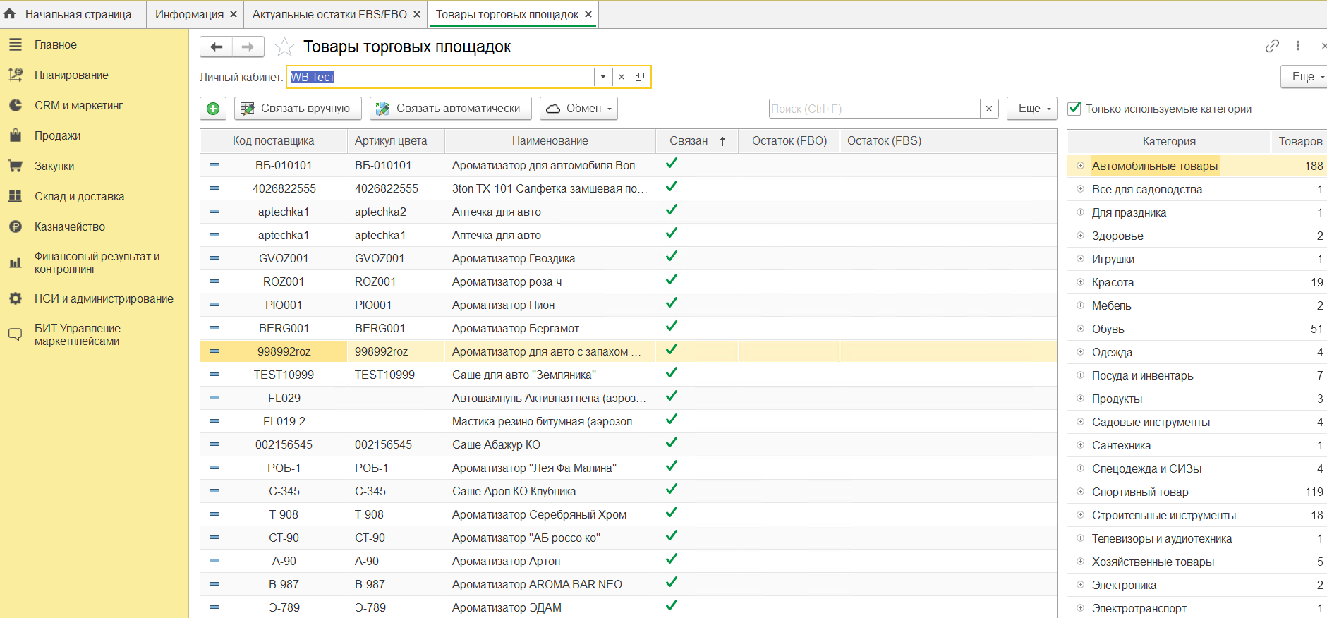The height and width of the screenshot is (618, 1327).
Task: Open the Еще menu under the page header icons
Action: click(1305, 77)
